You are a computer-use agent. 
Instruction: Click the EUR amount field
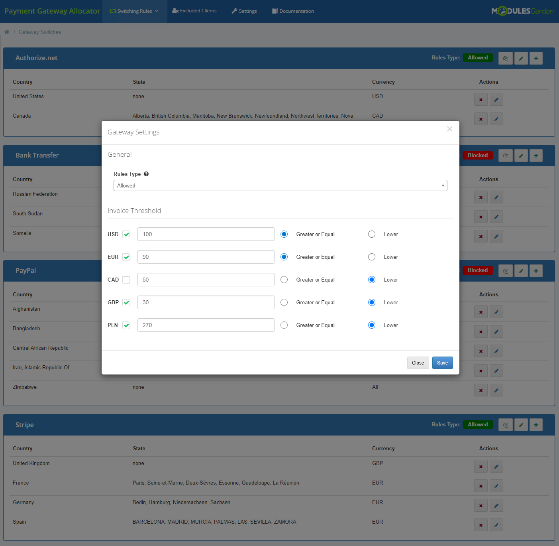(x=206, y=257)
